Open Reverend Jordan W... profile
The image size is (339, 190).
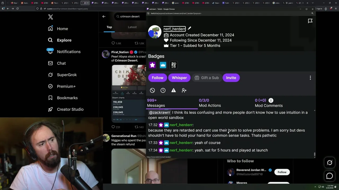(x=251, y=170)
